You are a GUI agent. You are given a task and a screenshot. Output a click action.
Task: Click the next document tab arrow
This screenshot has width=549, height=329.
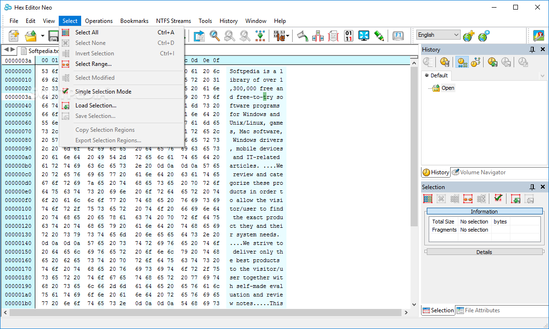13,50
